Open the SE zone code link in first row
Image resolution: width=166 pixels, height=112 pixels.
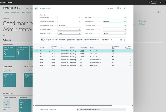113,51
